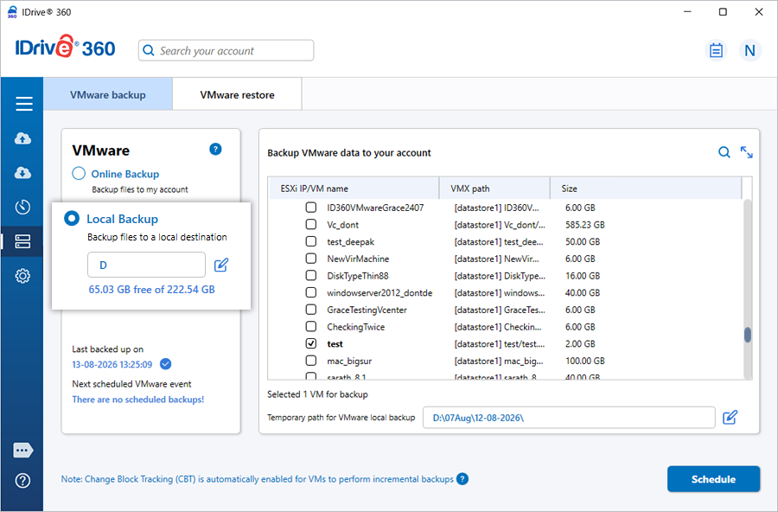Open cloud backup (upload) sidebar icon
Viewport: 778px width, 512px height.
[x=22, y=138]
